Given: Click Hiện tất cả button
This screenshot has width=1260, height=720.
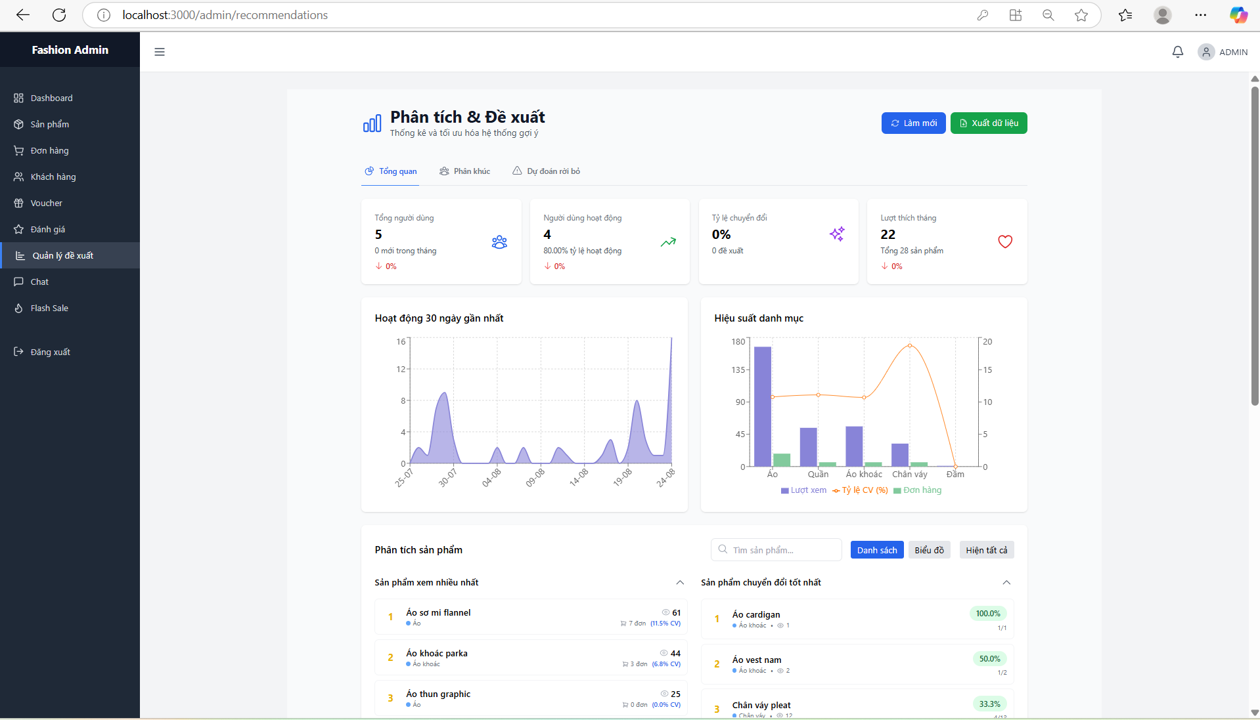Looking at the screenshot, I should tap(987, 550).
